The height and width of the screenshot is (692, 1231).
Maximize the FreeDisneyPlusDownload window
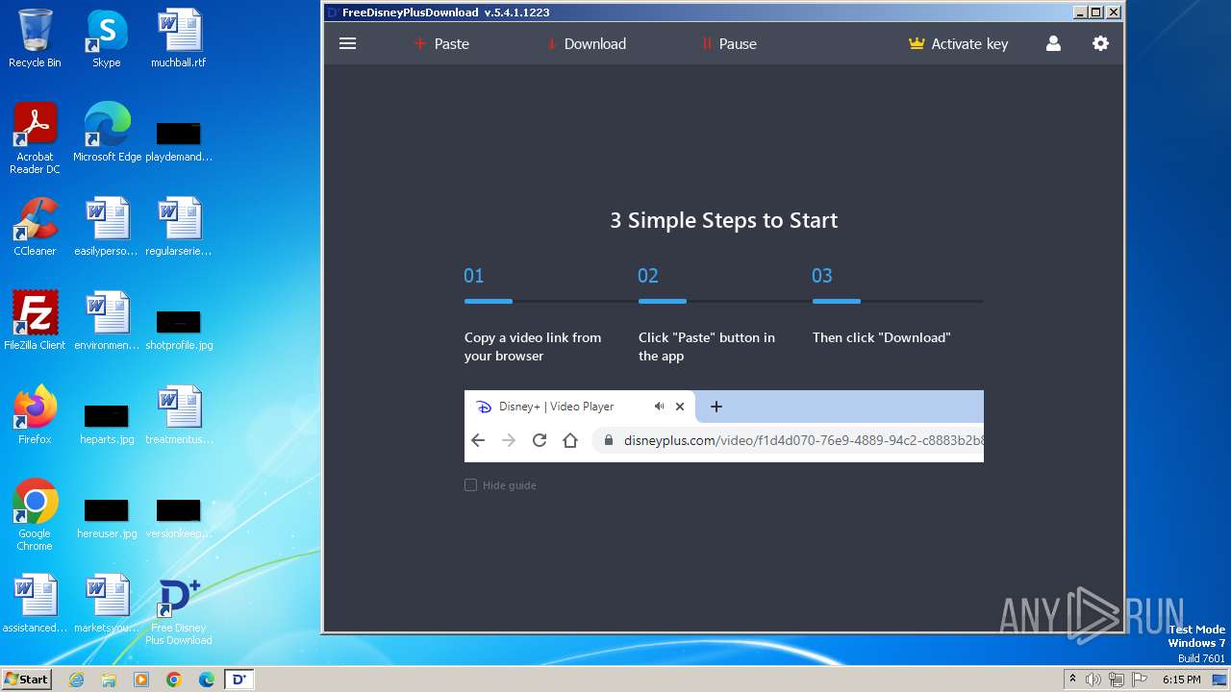(1096, 12)
